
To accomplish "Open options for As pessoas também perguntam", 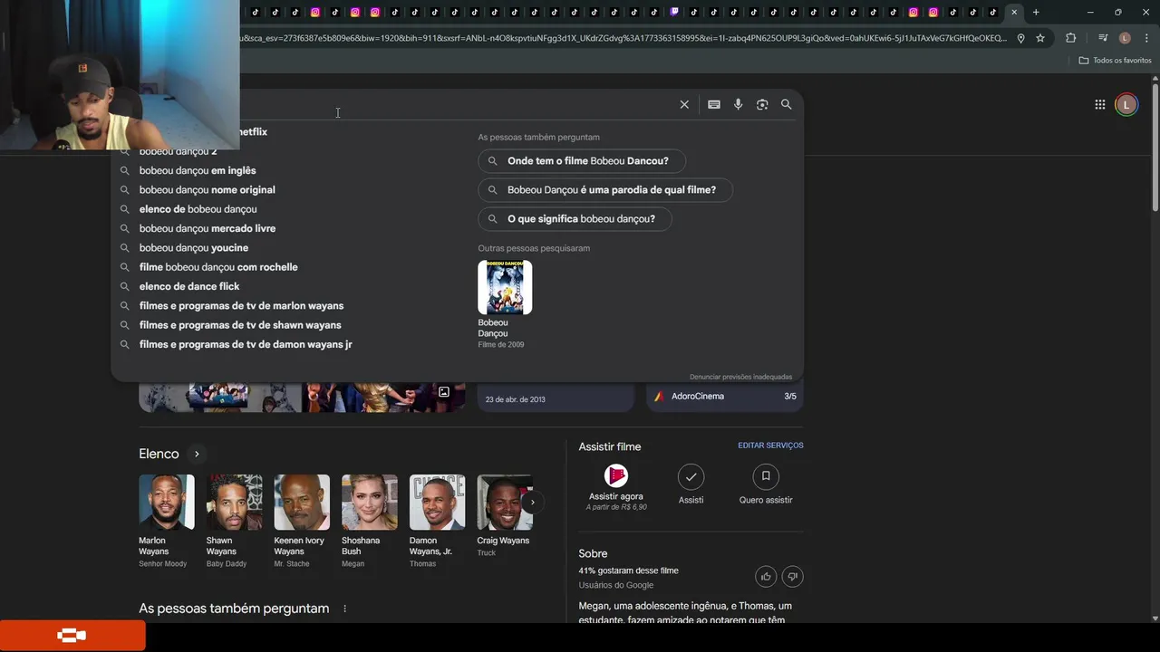I will click(344, 609).
